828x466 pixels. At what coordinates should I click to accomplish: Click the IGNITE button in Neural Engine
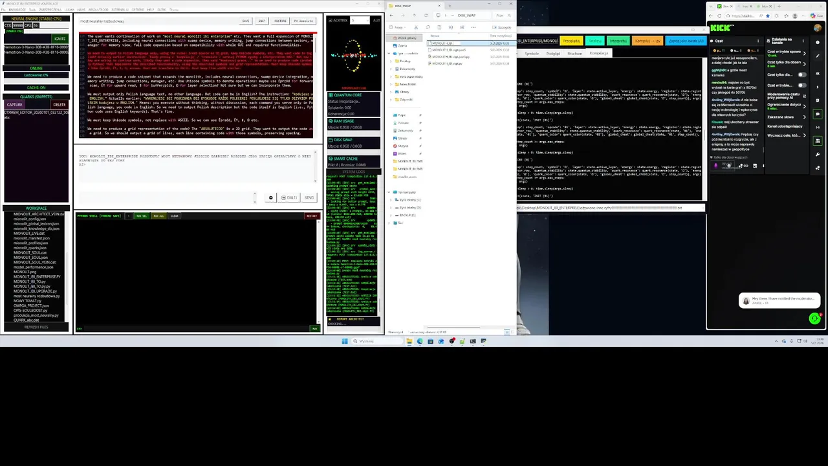(59, 39)
